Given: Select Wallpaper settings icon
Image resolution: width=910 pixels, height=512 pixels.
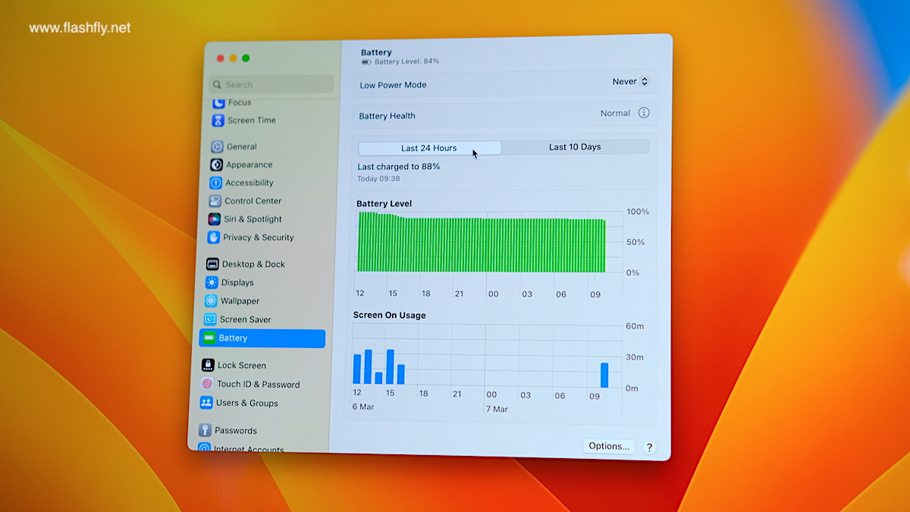Looking at the screenshot, I should tap(211, 301).
